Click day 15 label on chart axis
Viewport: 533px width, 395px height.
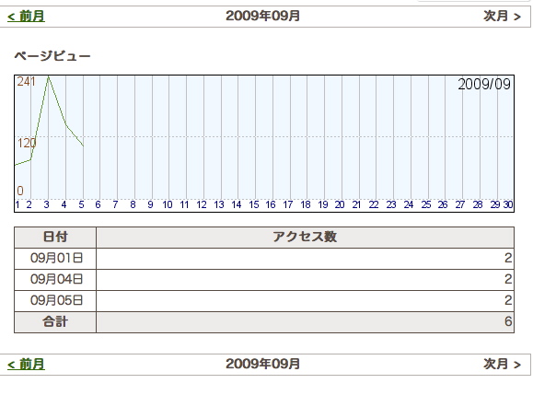click(254, 204)
